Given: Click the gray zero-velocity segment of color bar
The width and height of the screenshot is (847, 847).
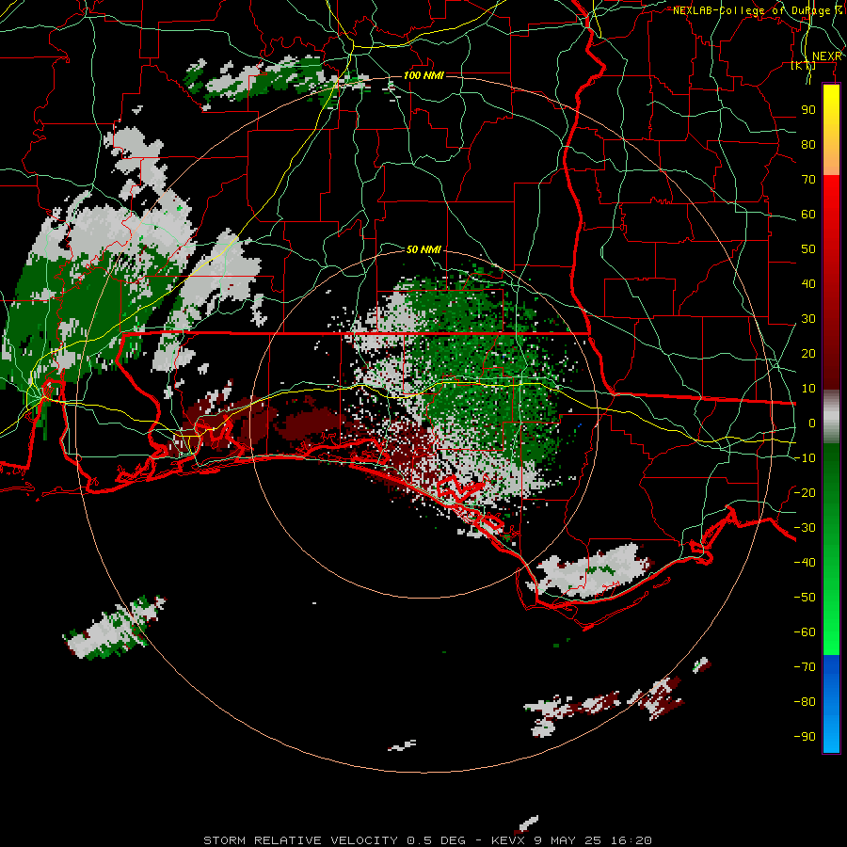Looking at the screenshot, I should pyautogui.click(x=831, y=417).
